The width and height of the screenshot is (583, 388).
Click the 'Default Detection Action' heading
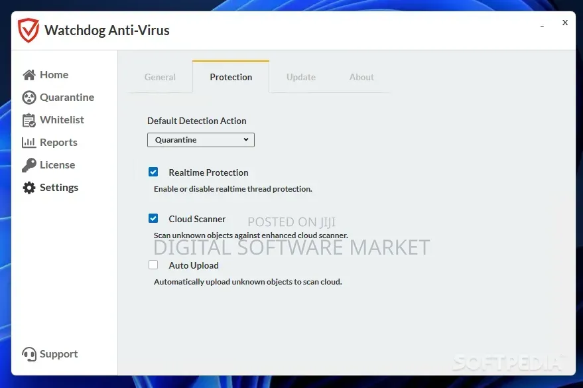click(x=197, y=121)
